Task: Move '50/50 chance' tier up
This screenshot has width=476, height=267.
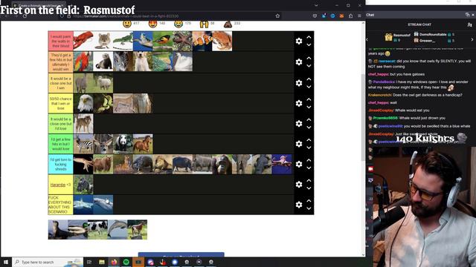Action: pos(309,99)
